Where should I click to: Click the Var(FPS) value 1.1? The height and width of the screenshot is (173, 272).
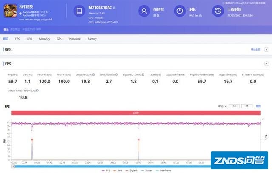pyautogui.click(x=28, y=81)
